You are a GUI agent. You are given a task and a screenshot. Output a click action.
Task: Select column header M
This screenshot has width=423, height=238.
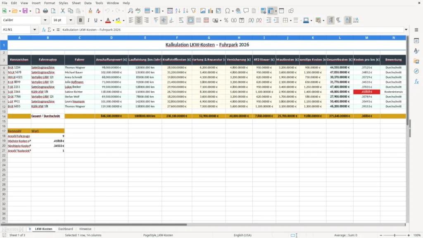367,38
